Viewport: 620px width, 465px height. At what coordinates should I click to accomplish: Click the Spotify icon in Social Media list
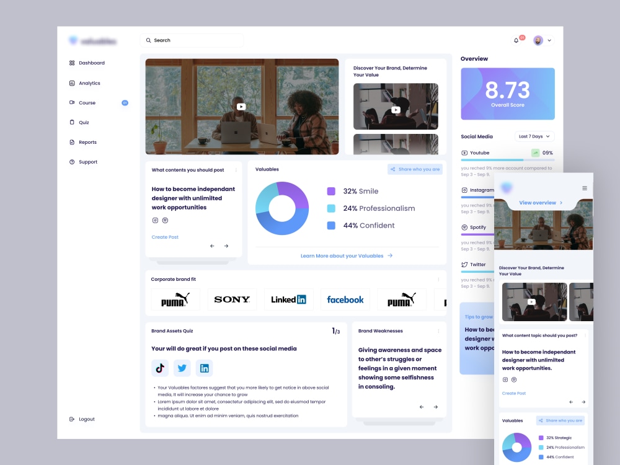pos(464,228)
